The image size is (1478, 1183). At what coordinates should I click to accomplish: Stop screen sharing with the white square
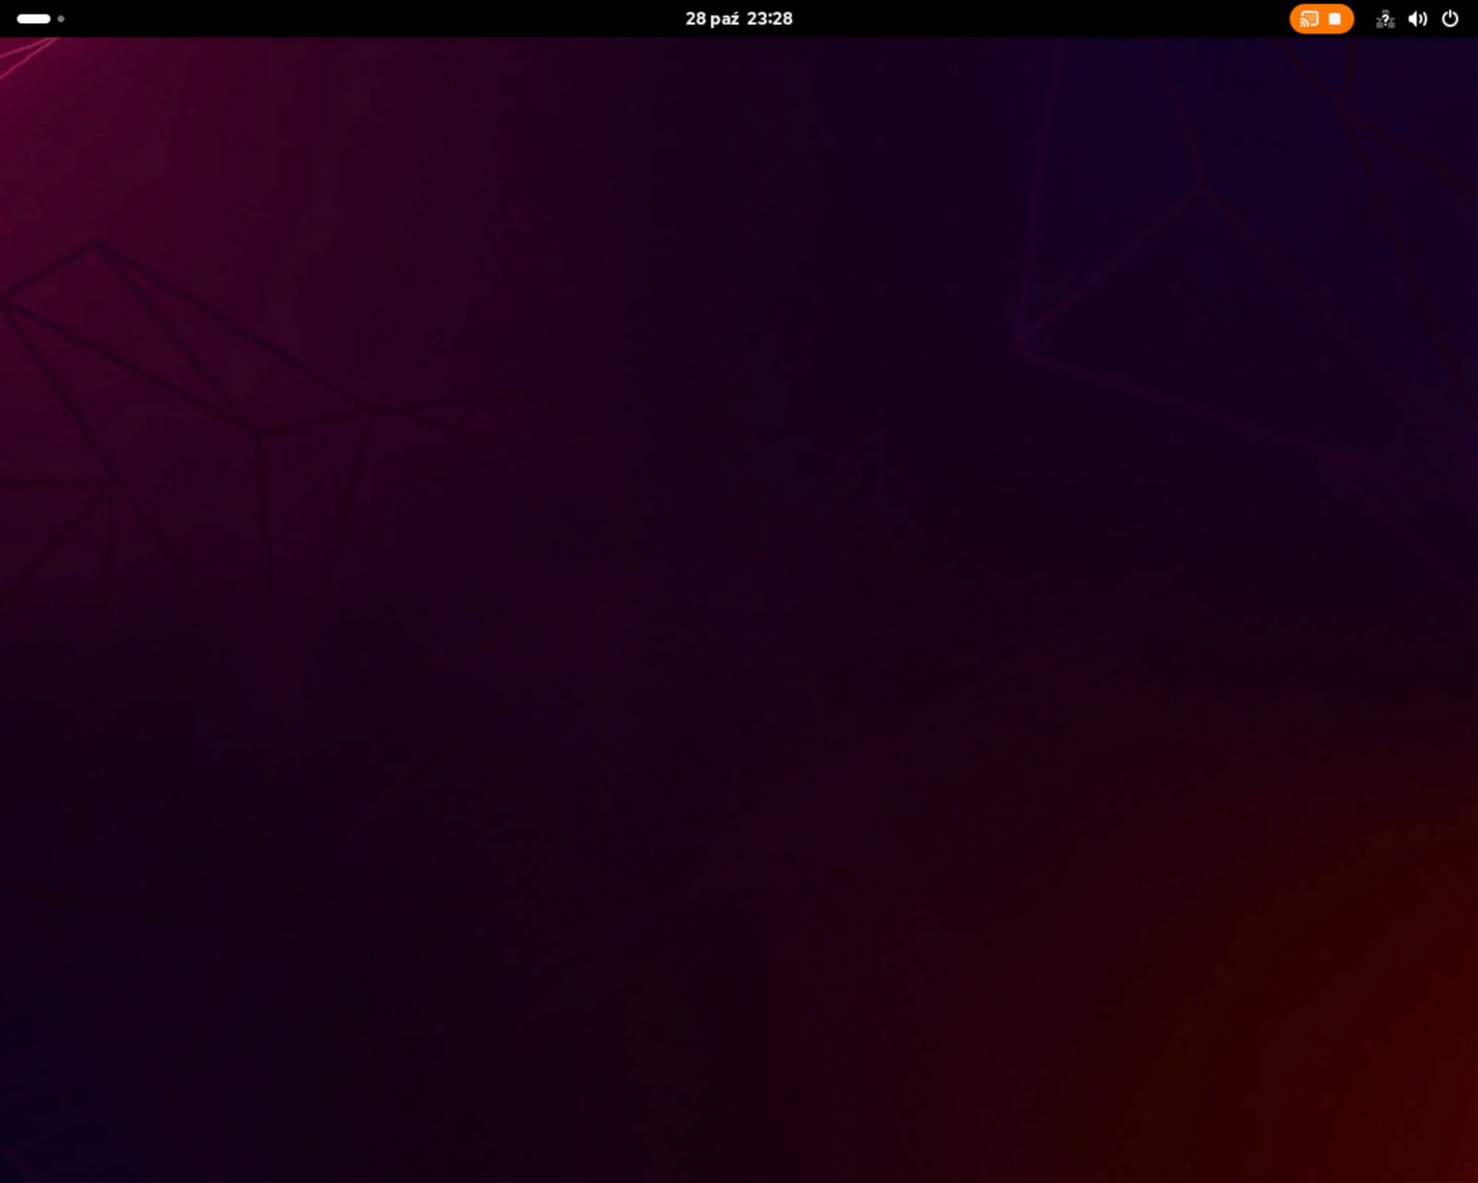click(1335, 19)
